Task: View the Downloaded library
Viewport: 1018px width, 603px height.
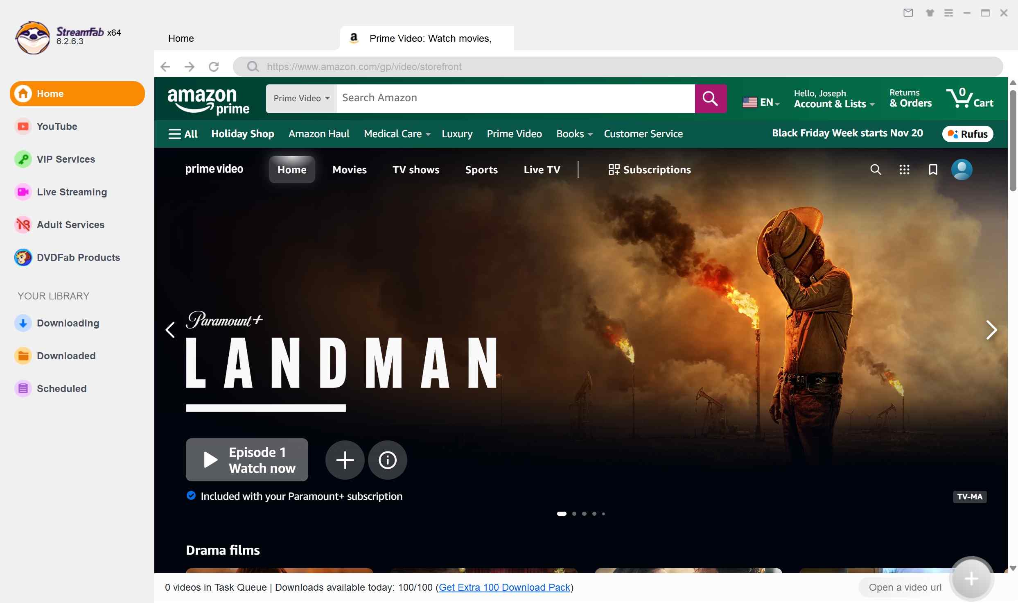Action: click(67, 356)
